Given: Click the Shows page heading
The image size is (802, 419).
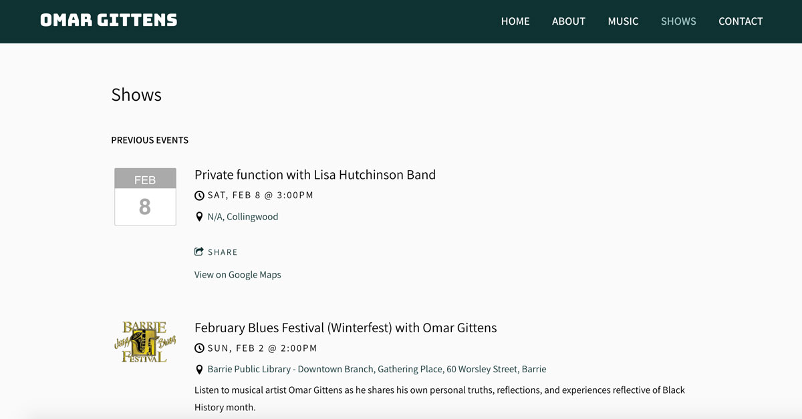Looking at the screenshot, I should click(x=136, y=95).
